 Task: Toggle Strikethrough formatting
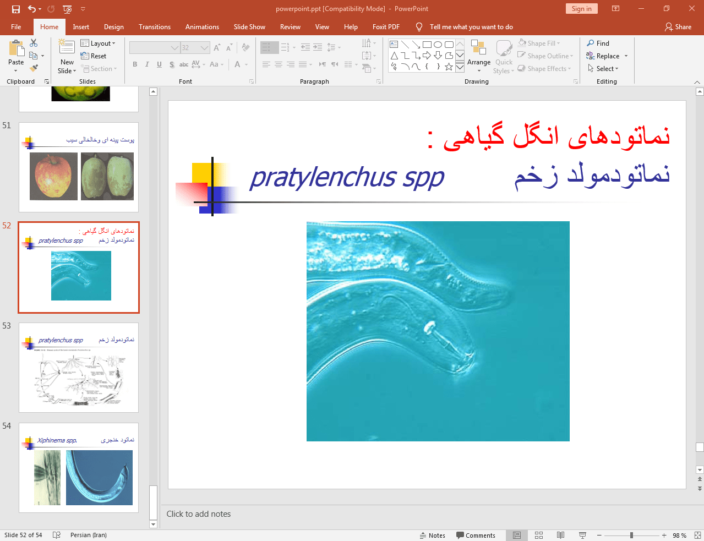tap(184, 64)
